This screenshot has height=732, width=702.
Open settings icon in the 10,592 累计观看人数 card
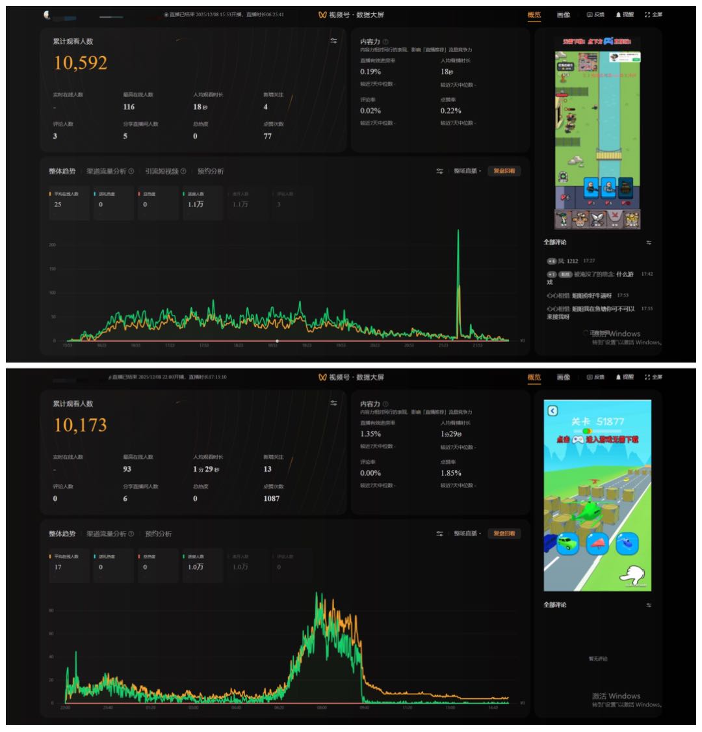coord(333,41)
